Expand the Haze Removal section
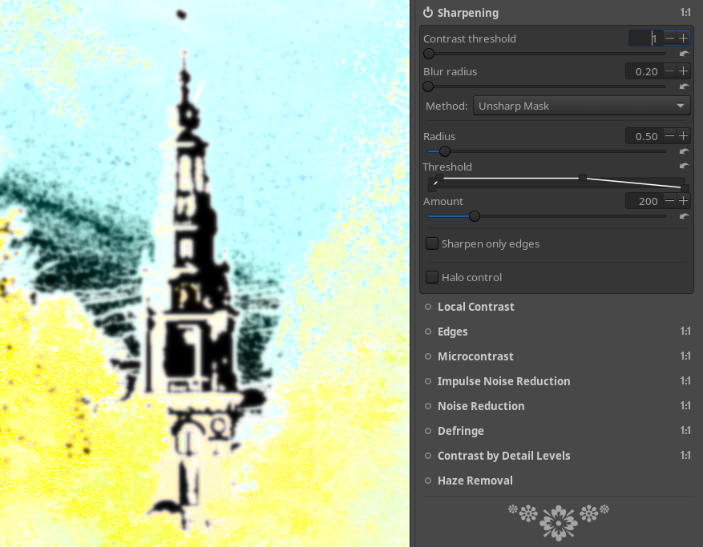 tap(475, 481)
